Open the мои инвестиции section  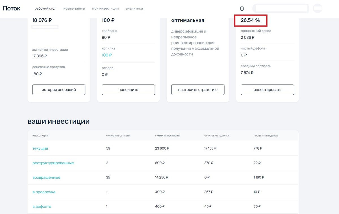pos(106,8)
